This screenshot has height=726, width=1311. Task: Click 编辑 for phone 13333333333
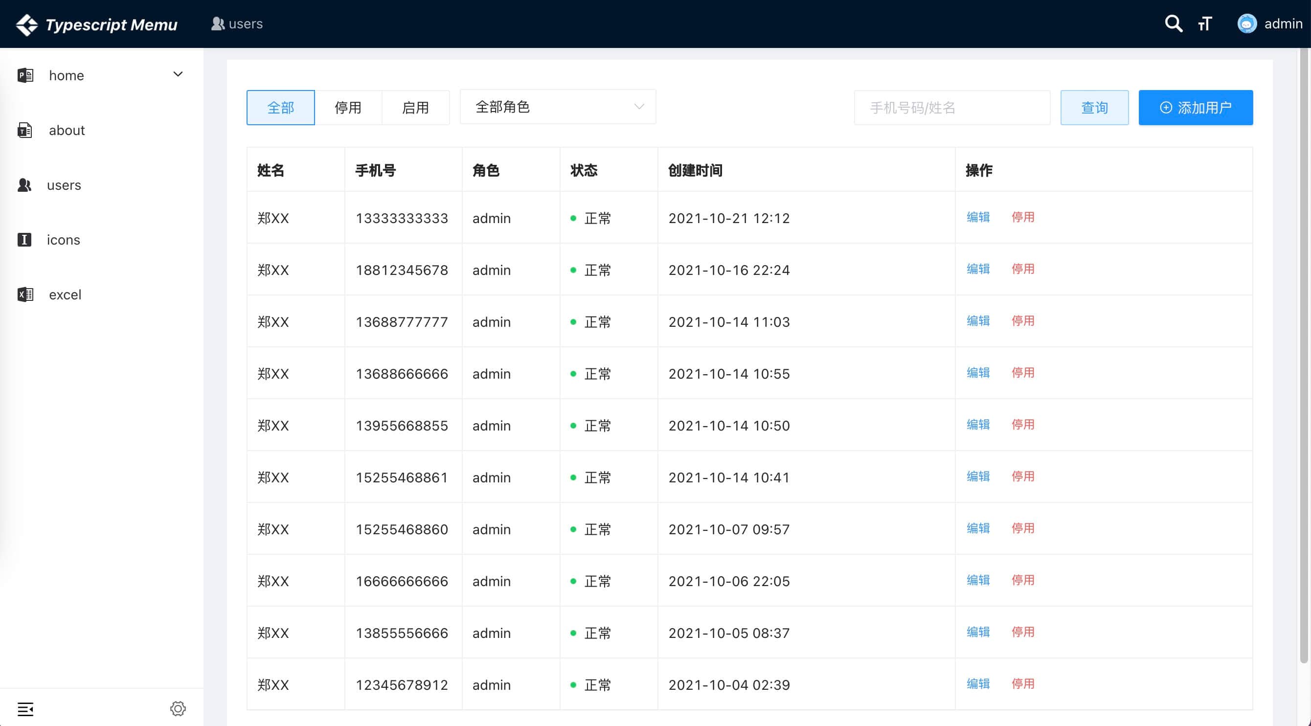coord(978,217)
